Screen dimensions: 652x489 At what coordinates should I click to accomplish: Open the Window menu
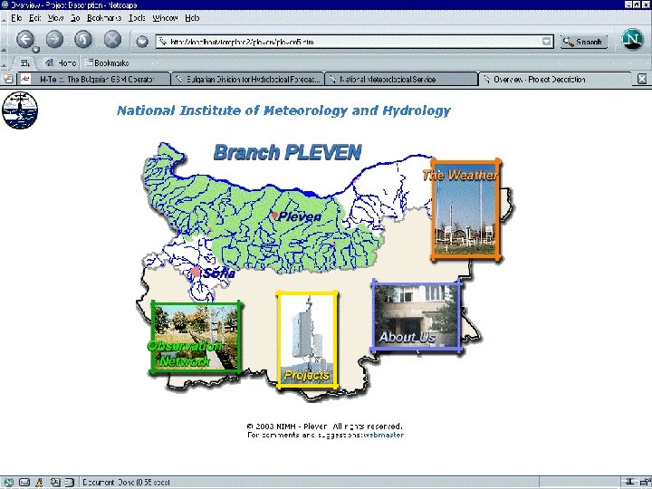coord(165,18)
